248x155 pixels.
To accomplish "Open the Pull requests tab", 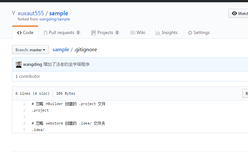I will [62, 32].
